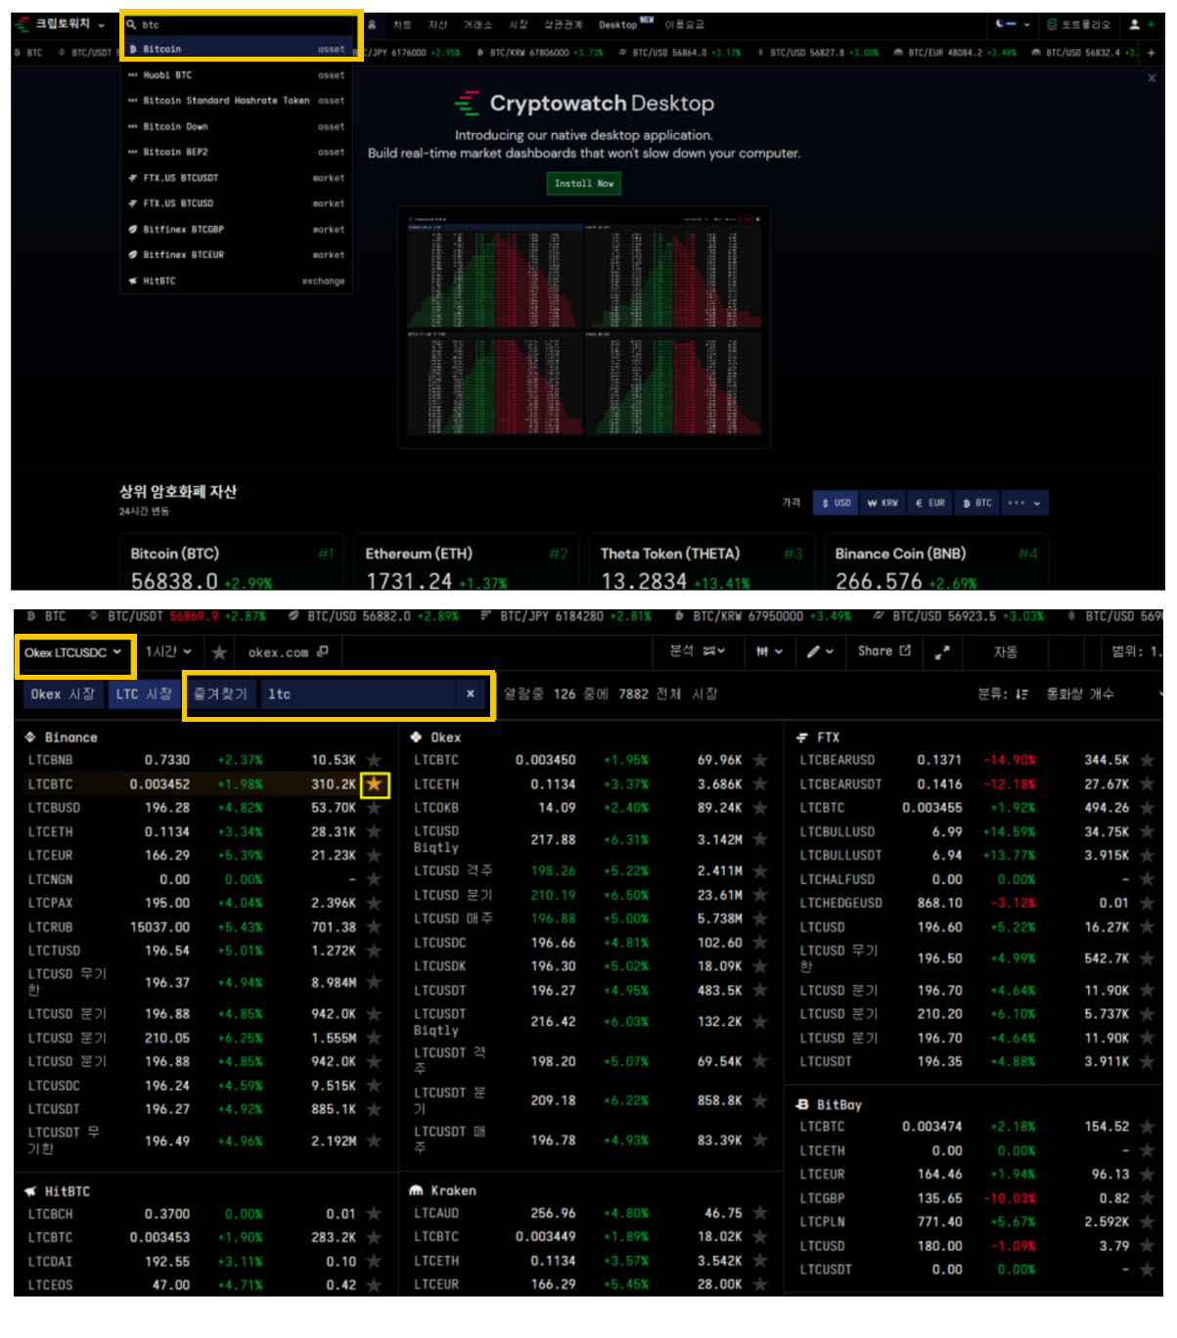This screenshot has height=1338, width=1177.
Task: Open the 1시간 interval dropdown
Action: click(168, 652)
